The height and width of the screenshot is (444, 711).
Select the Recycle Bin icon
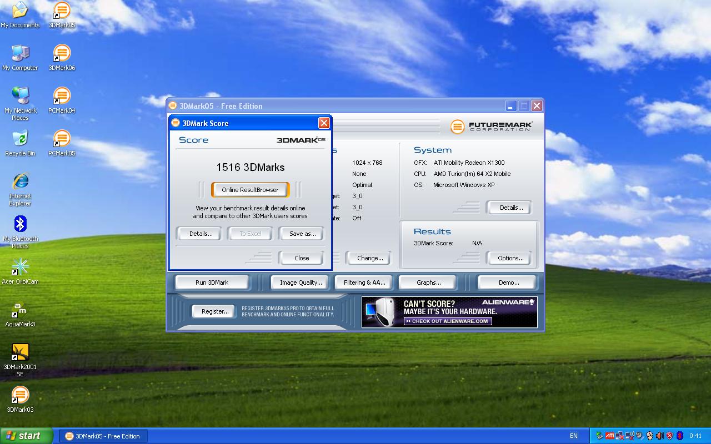pyautogui.click(x=20, y=143)
